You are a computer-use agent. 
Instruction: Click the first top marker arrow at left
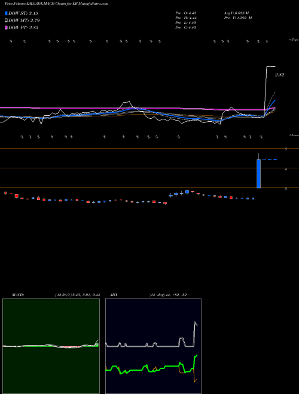(11, 41)
